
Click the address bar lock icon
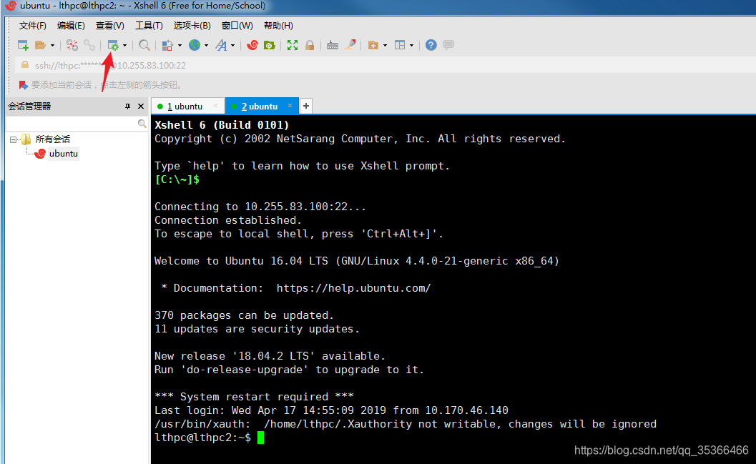pyautogui.click(x=25, y=65)
